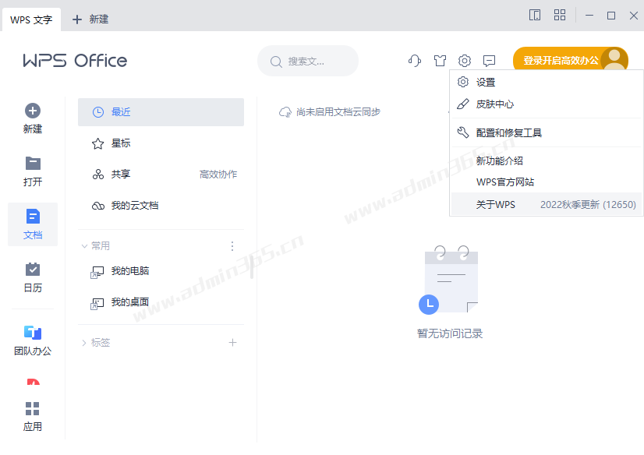Open the 日历 calendar icon

pos(33,269)
